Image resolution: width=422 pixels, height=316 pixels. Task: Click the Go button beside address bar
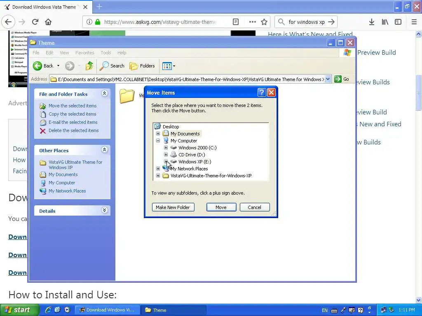[342, 79]
